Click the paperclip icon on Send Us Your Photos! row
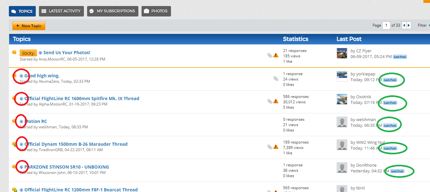The image size is (430, 192). click(x=269, y=55)
